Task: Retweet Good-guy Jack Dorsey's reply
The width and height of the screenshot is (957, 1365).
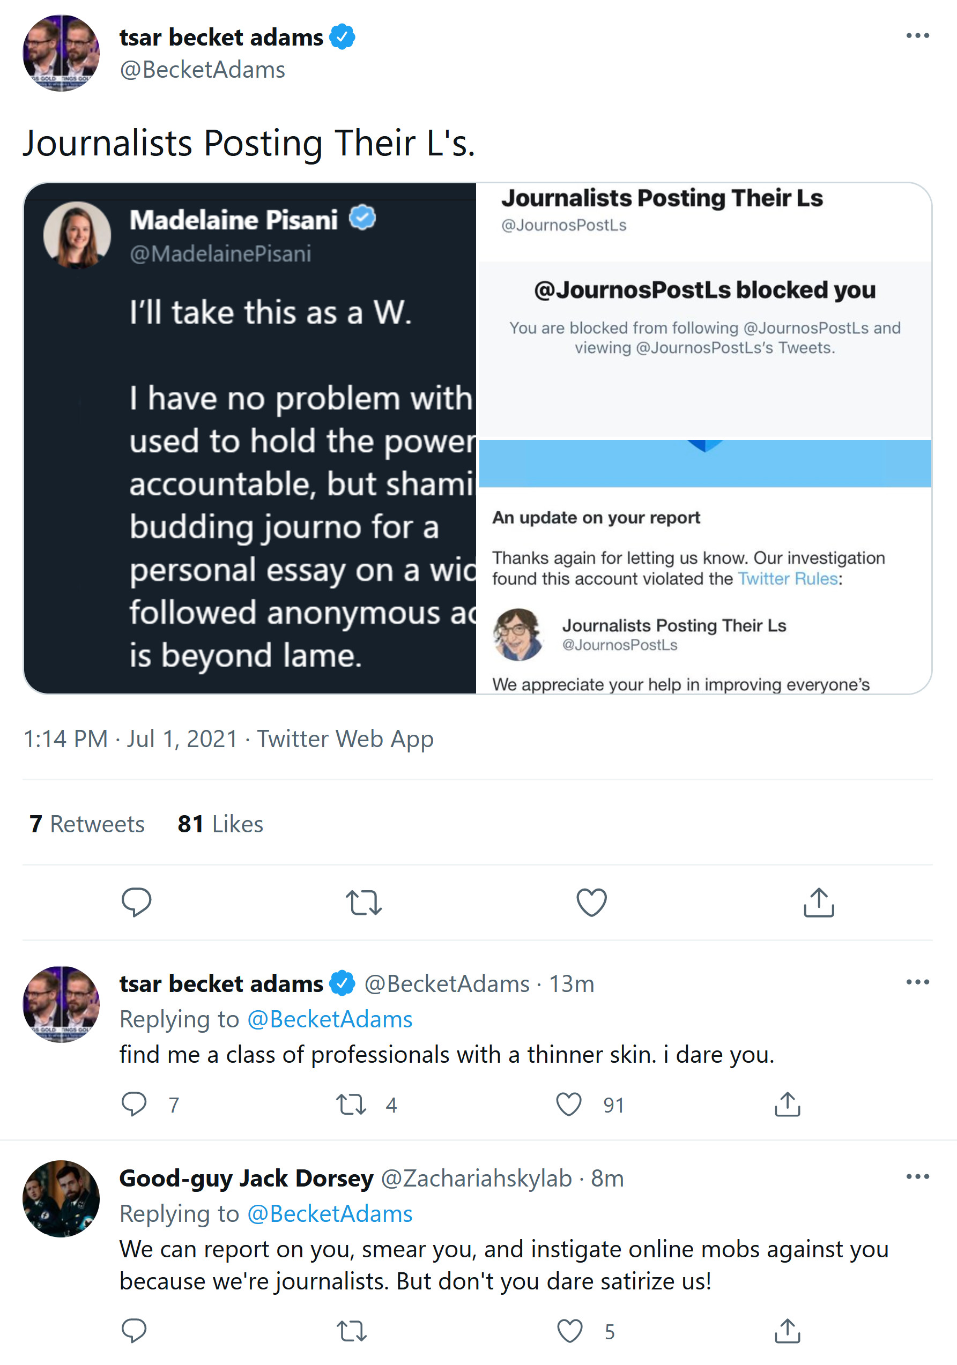Action: click(351, 1331)
